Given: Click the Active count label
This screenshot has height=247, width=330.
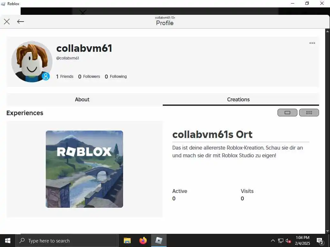Looking at the screenshot, I should click(x=180, y=191).
